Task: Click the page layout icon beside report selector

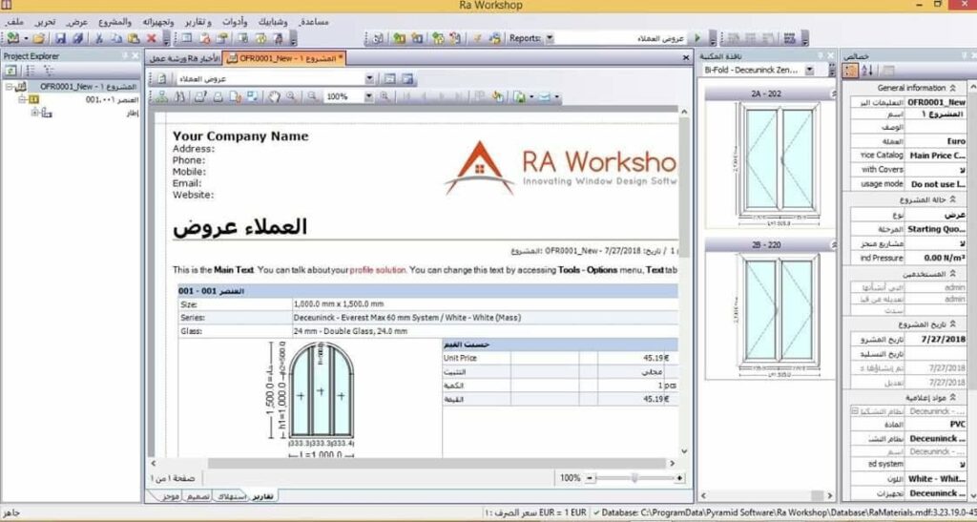Action: point(390,79)
